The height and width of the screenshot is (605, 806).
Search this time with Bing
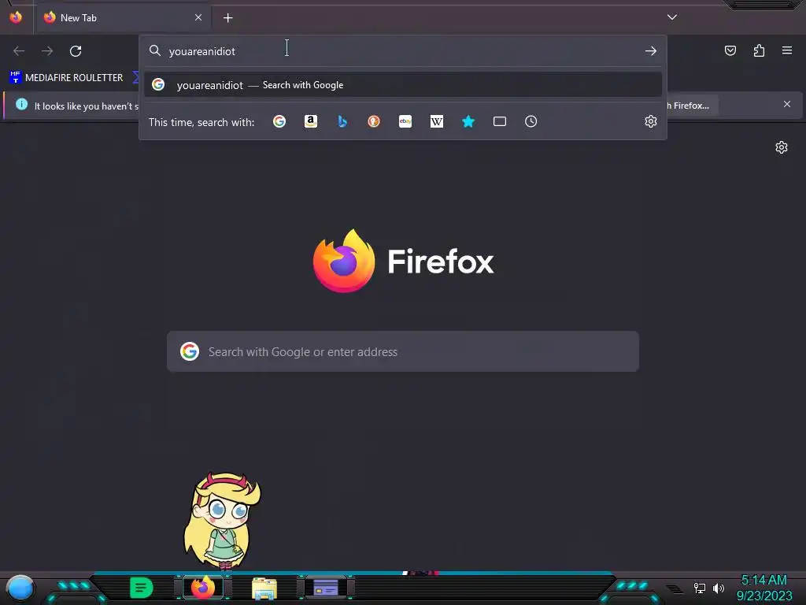(x=342, y=121)
